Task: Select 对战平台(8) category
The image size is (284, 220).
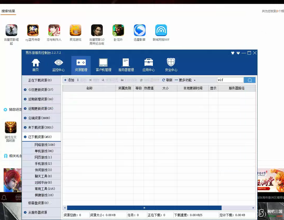Action: (x=41, y=182)
